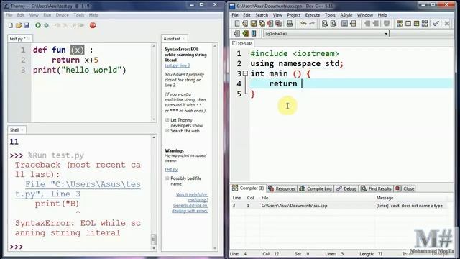The height and width of the screenshot is (259, 460).
Task: Select the sss.cpp editor tab
Action: (242, 43)
